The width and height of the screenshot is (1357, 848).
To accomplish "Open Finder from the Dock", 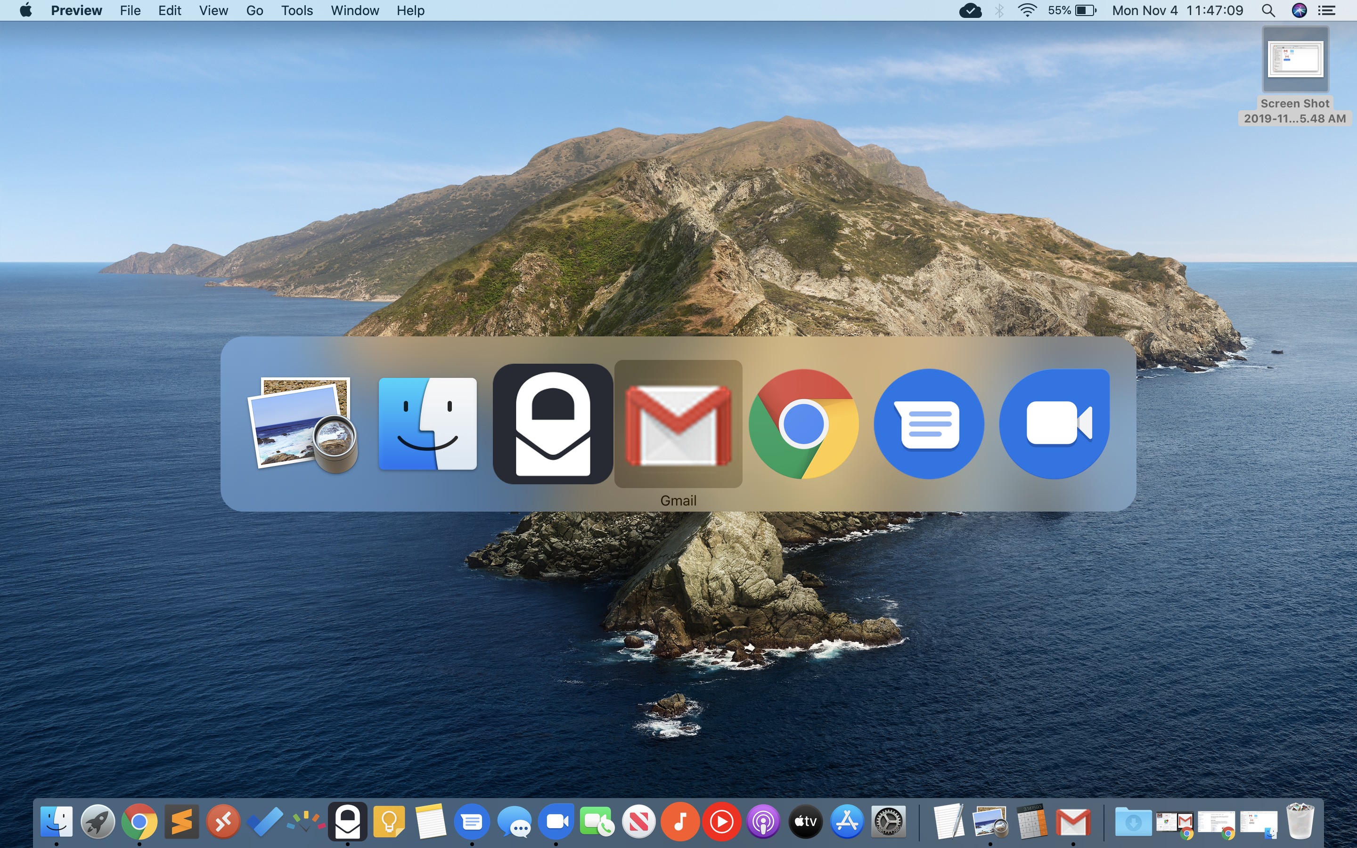I will (57, 822).
